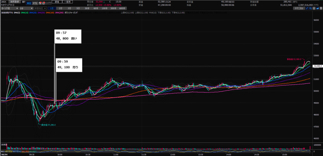Click the orange SMA(100) legend label
The image size is (323, 156).
click(50, 13)
